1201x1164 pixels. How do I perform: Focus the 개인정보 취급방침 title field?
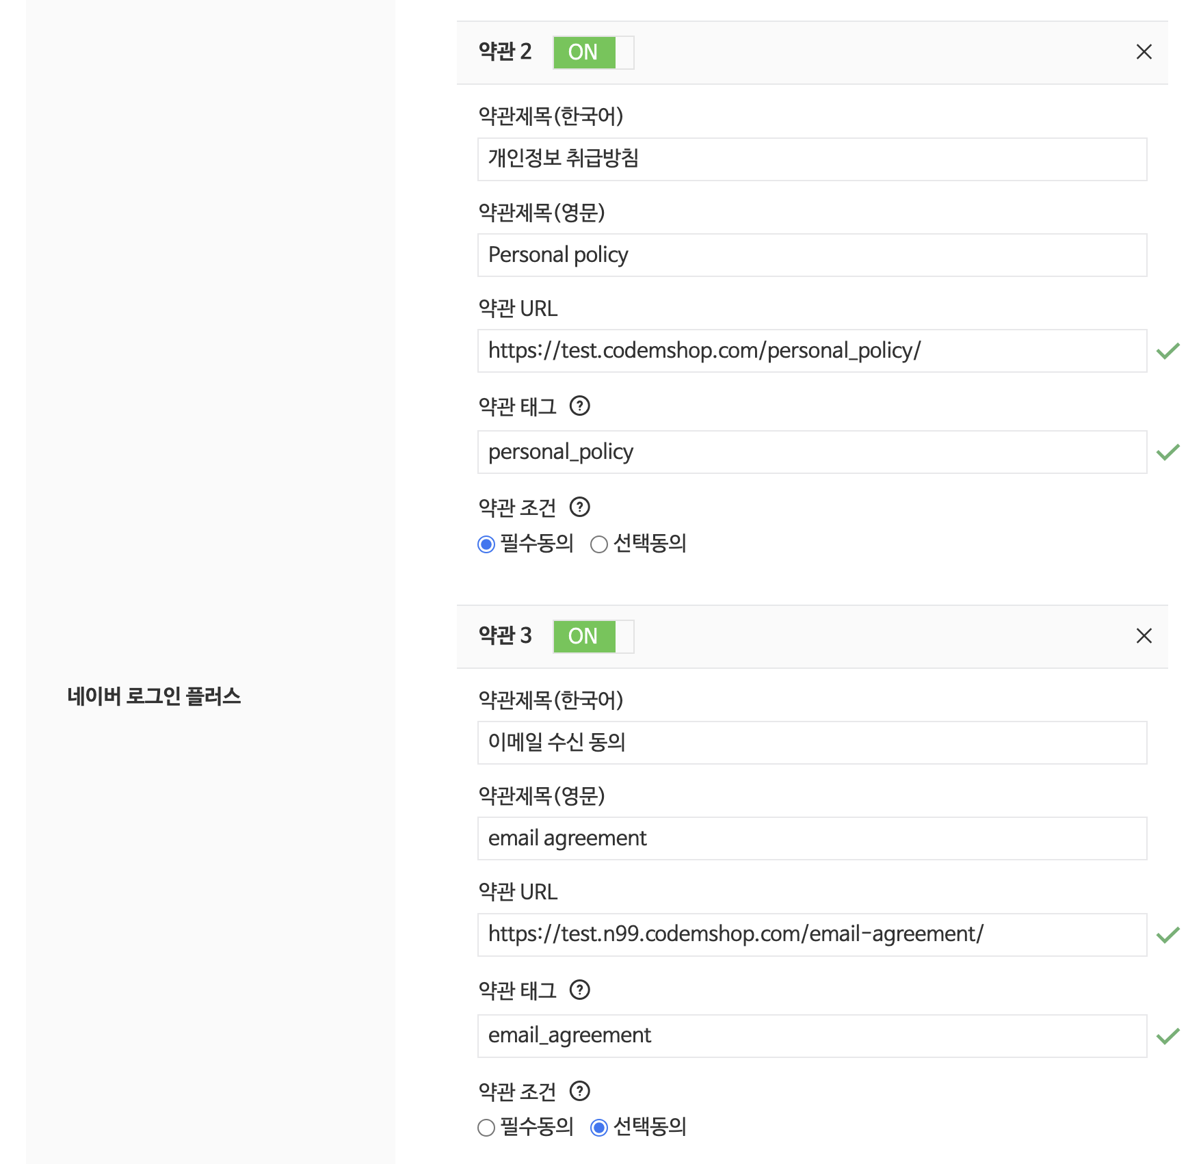click(812, 159)
